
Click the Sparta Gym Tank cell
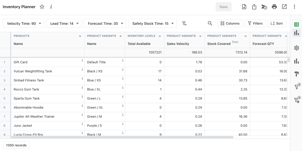pyautogui.click(x=48, y=98)
